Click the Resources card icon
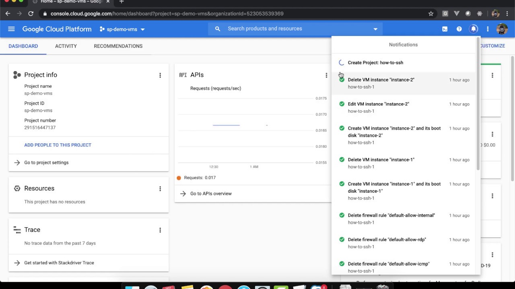This screenshot has height=289, width=515. [17, 189]
